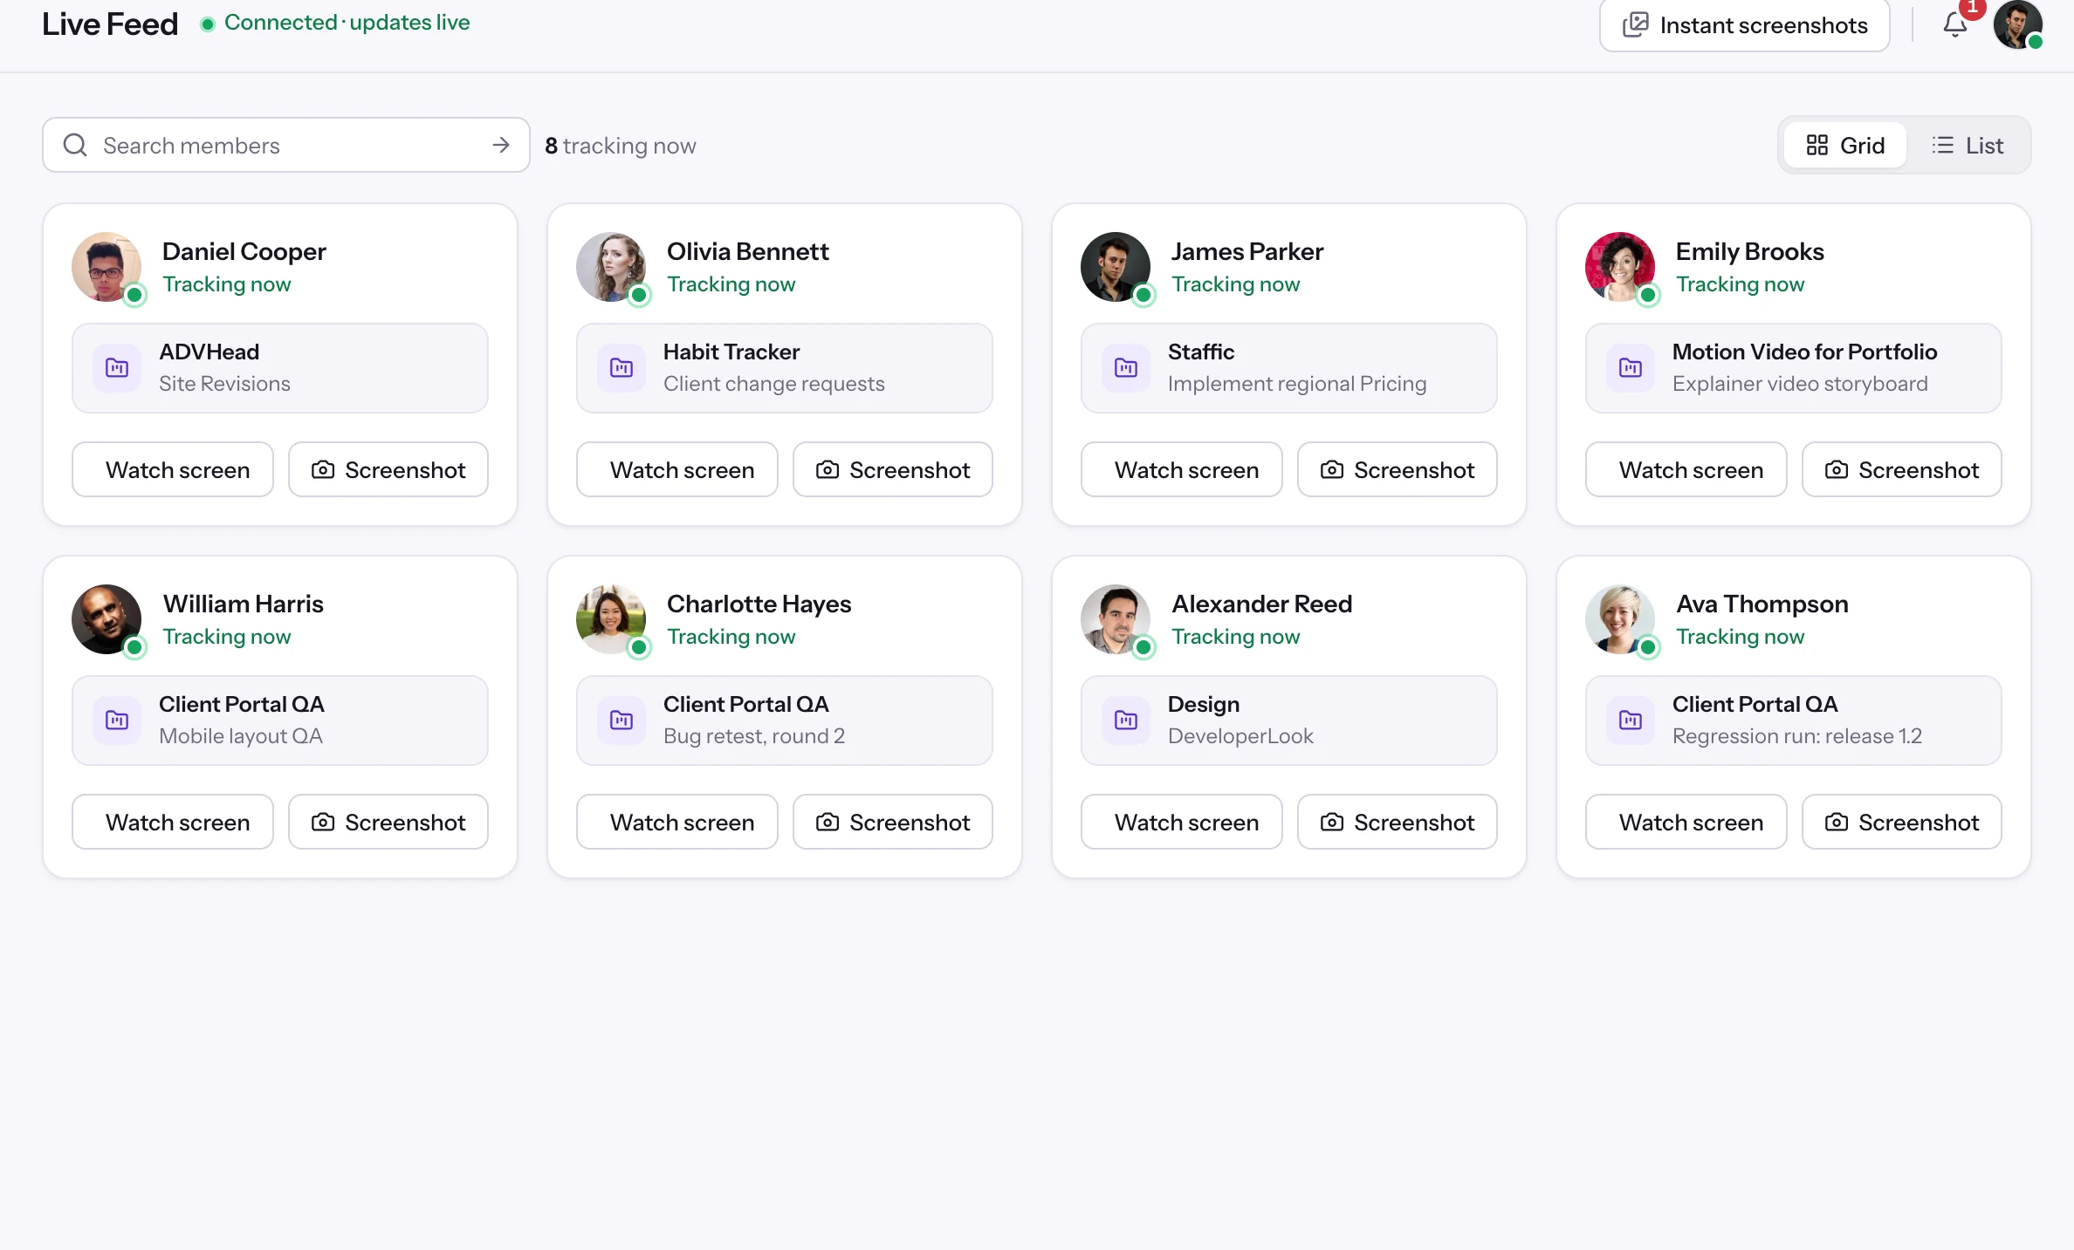The width and height of the screenshot is (2074, 1250).
Task: Click Charlotte Hayes's avatar
Action: click(611, 619)
